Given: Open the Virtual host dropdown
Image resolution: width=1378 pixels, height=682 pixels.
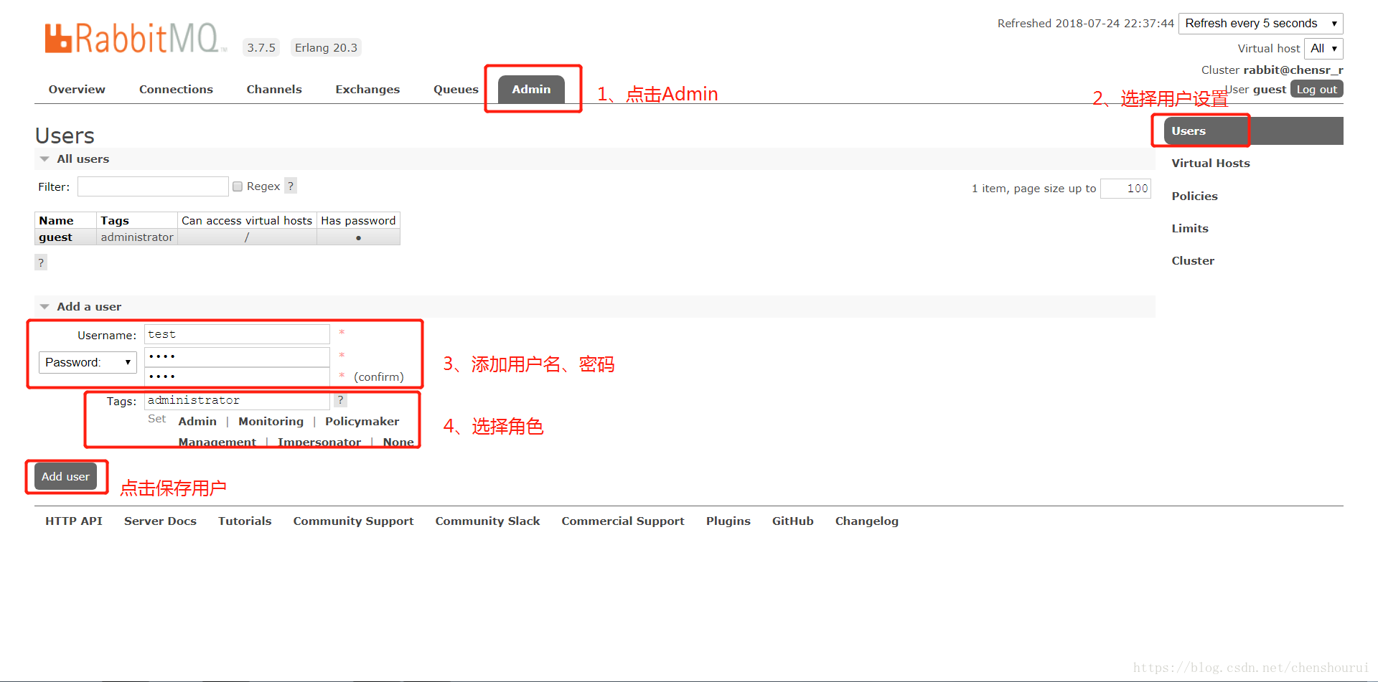Looking at the screenshot, I should (1323, 49).
